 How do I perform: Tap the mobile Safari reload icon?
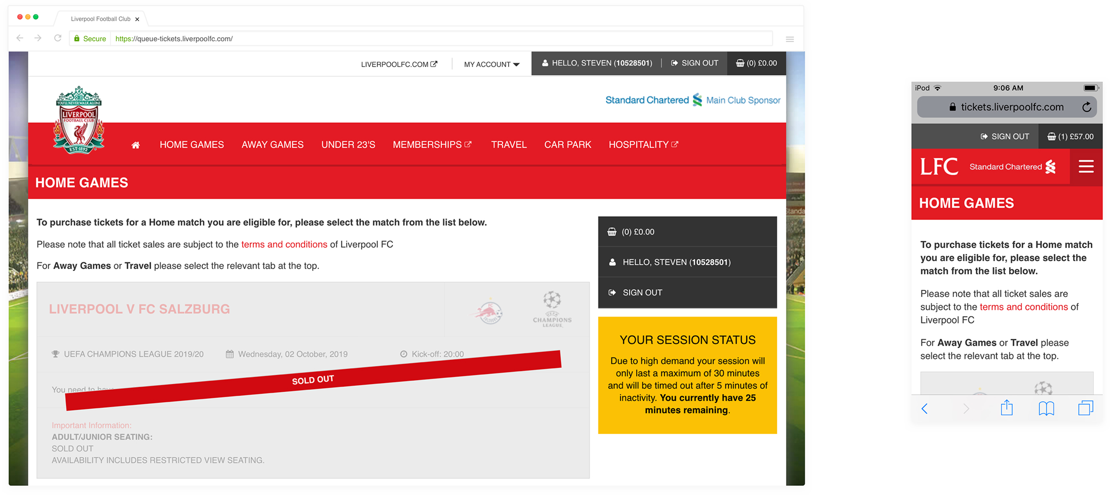pos(1086,107)
